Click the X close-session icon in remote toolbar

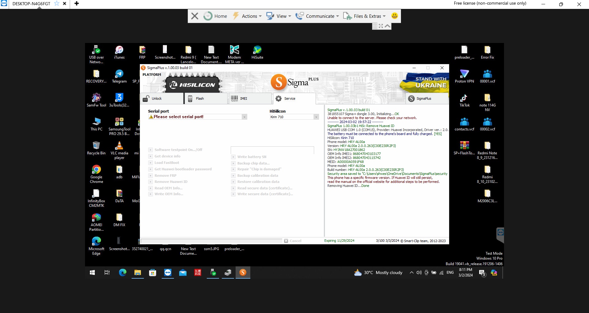click(x=194, y=16)
